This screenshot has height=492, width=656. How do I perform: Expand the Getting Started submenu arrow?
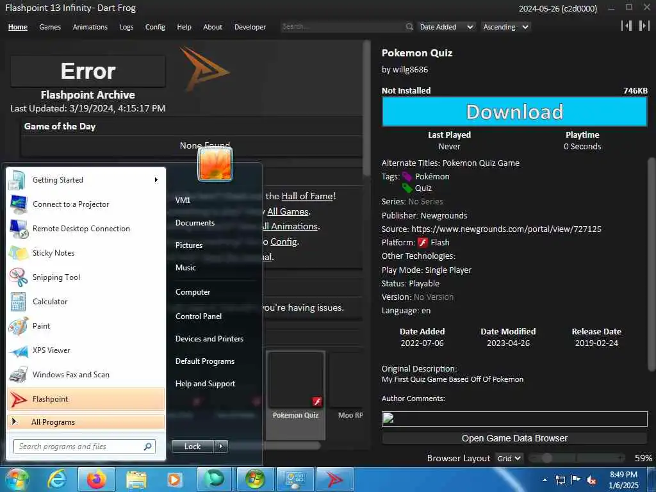click(x=156, y=180)
